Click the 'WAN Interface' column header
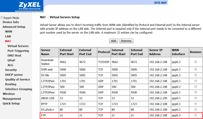Viewport: 203px width, 119px height. point(180,52)
